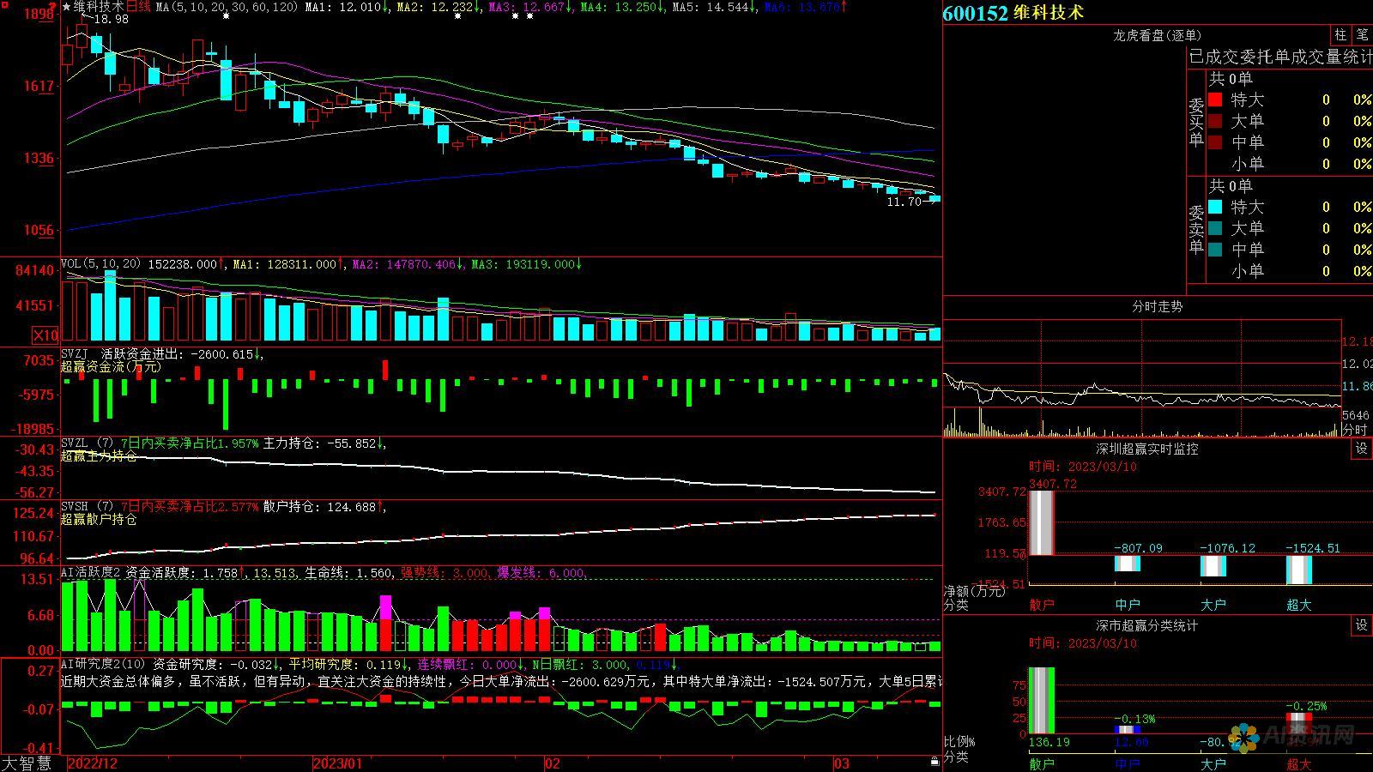Image resolution: width=1373 pixels, height=772 pixels.
Task: Click the 强势线: 3.000 value
Action: click(x=446, y=573)
